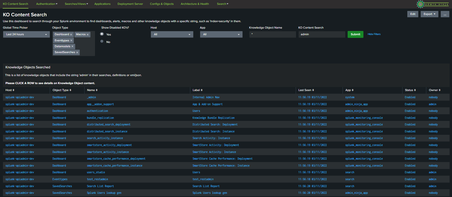Click the Hide Filters link
This screenshot has width=452, height=197.
point(374,34)
